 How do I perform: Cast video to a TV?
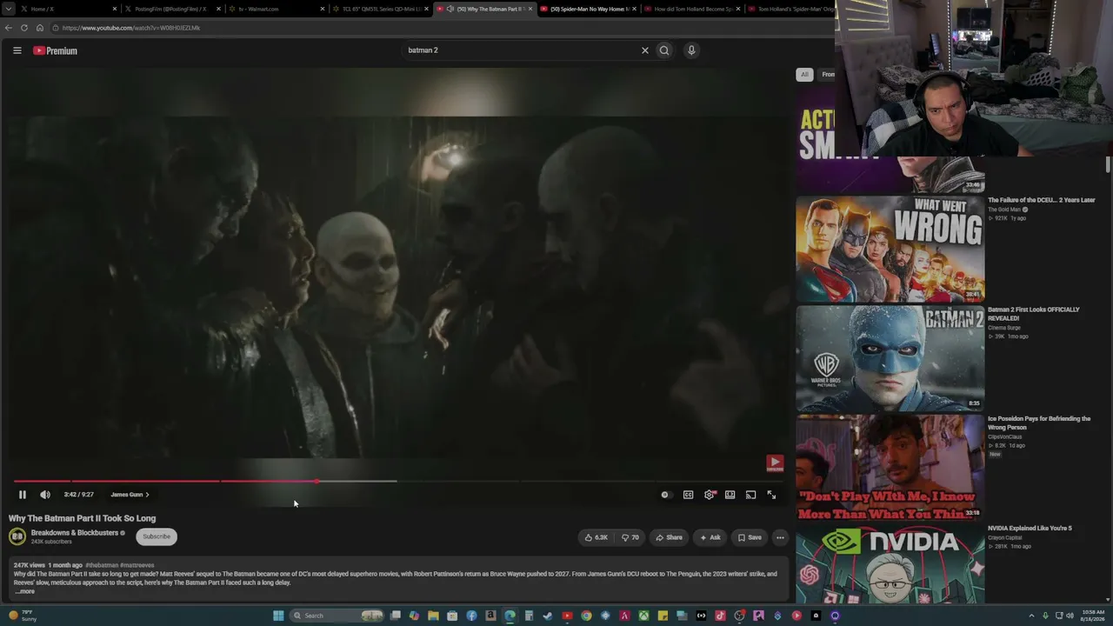coord(751,495)
